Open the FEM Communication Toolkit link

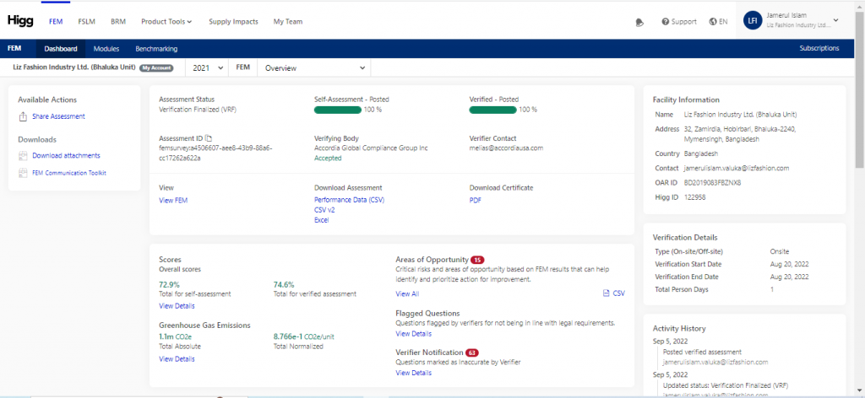click(x=69, y=173)
